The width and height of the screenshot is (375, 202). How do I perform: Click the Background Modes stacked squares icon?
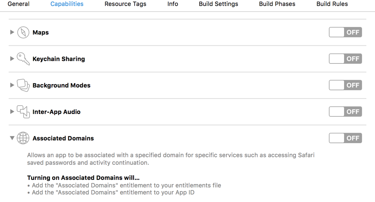coord(23,85)
